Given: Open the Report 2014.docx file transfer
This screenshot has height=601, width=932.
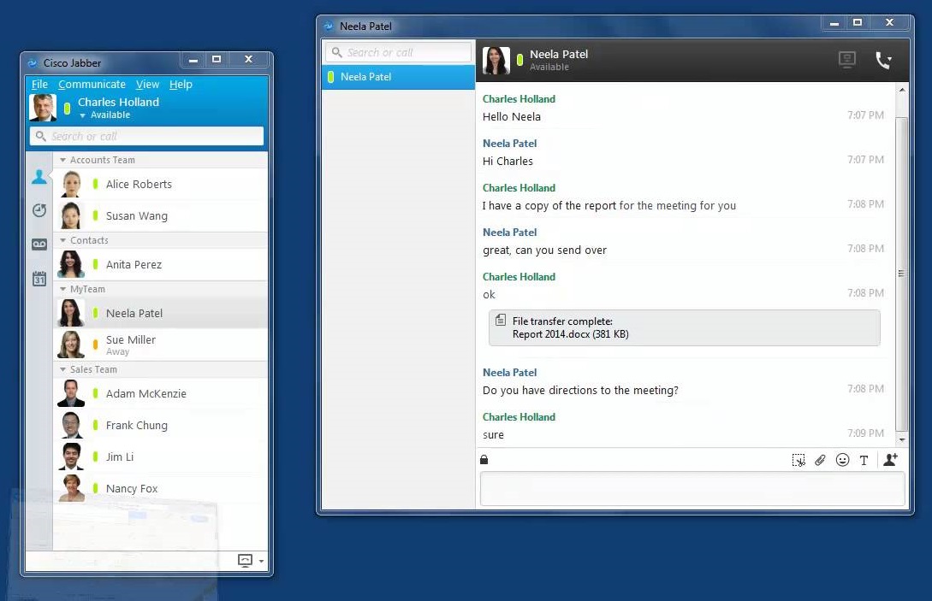Looking at the screenshot, I should tap(684, 327).
